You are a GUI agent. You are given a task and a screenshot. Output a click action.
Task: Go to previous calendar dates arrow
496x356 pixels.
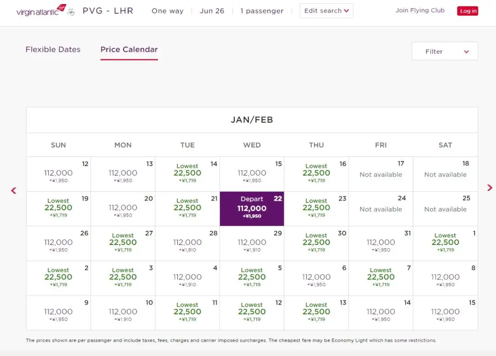[14, 190]
